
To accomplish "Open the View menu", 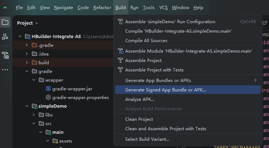I will pos(45,8).
